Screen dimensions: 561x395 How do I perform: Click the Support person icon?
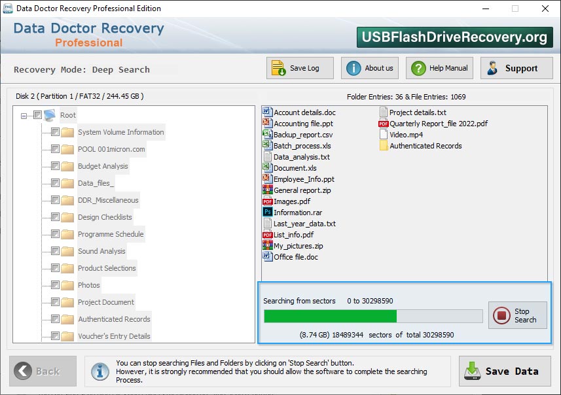pyautogui.click(x=493, y=68)
